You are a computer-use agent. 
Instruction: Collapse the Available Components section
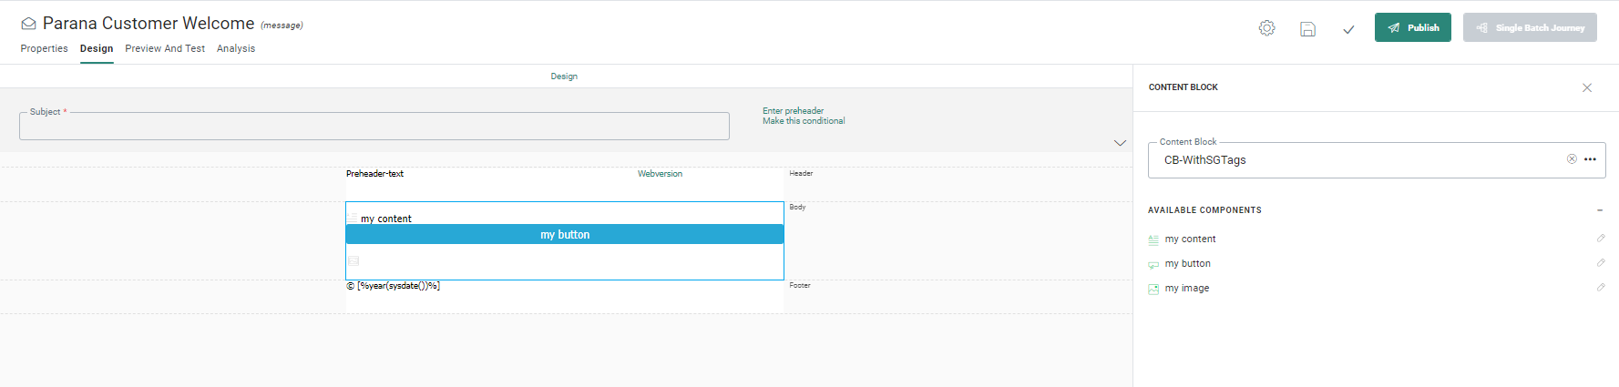click(1599, 210)
